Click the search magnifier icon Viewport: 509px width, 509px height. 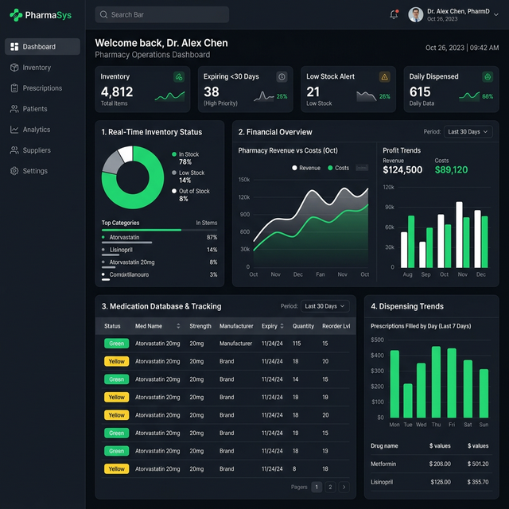click(103, 14)
